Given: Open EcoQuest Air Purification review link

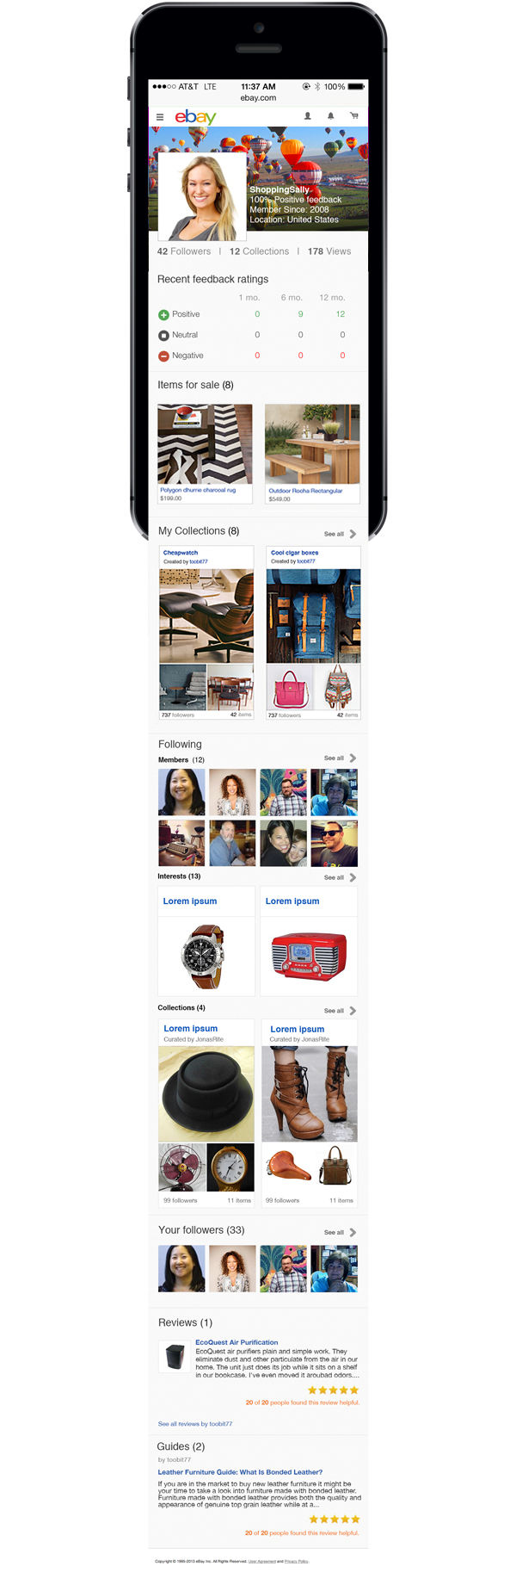Looking at the screenshot, I should (236, 1342).
